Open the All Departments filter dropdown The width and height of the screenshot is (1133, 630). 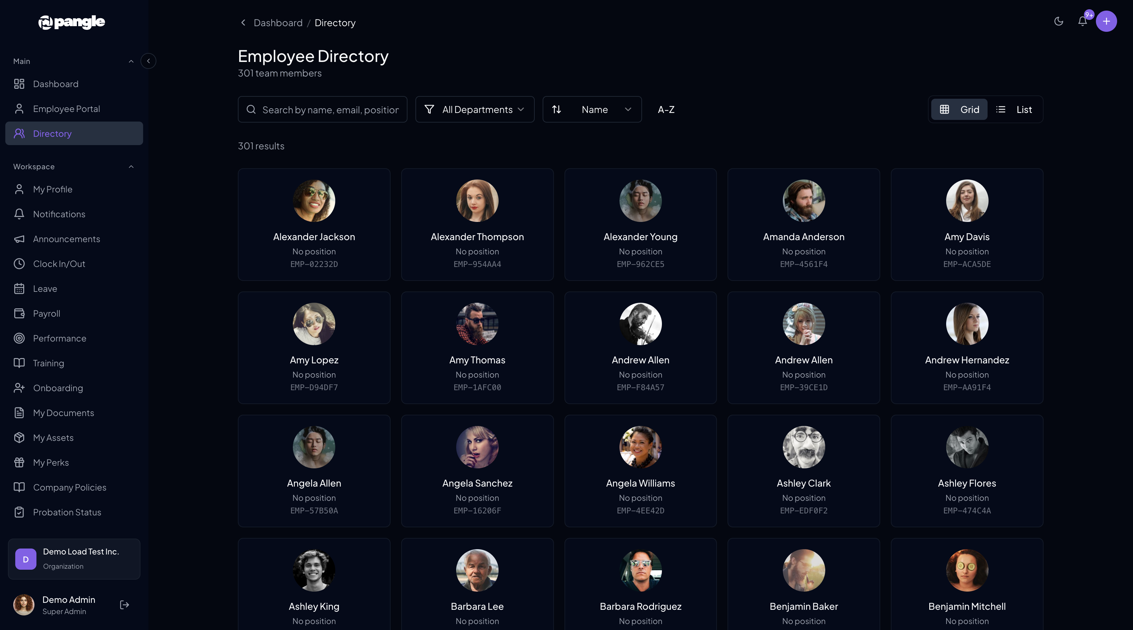tap(475, 109)
